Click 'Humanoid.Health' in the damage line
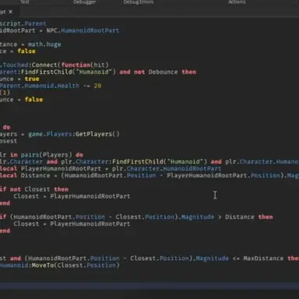This screenshot has width=299, height=299. [51, 86]
